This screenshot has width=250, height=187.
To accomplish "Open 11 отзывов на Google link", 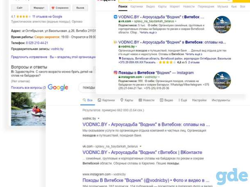I will (x=47, y=16).
